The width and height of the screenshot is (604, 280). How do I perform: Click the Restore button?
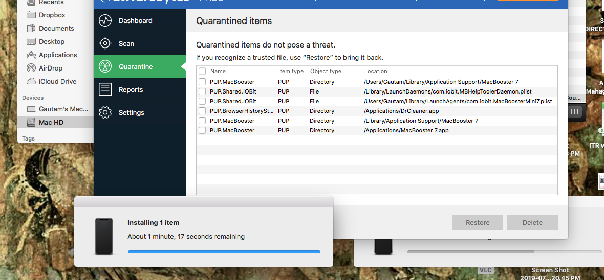(478, 222)
